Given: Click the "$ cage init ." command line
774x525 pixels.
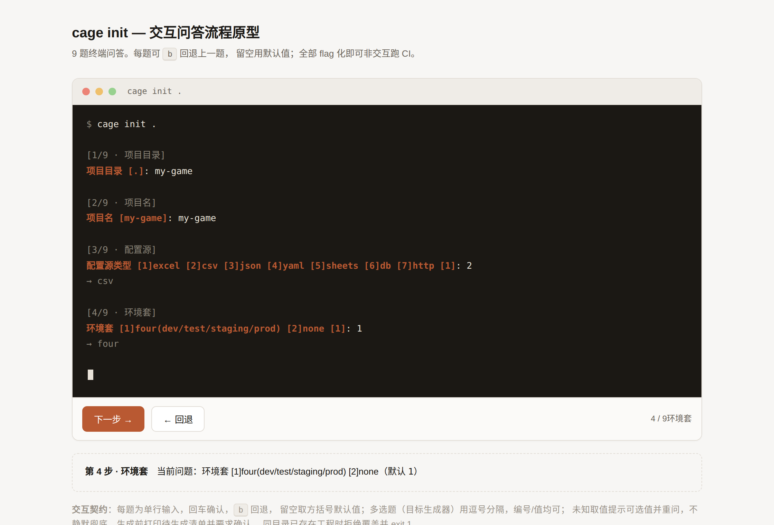Looking at the screenshot, I should [x=121, y=124].
